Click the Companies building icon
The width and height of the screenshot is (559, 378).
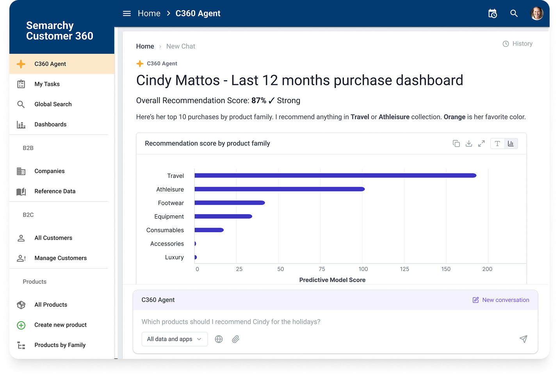tap(21, 171)
